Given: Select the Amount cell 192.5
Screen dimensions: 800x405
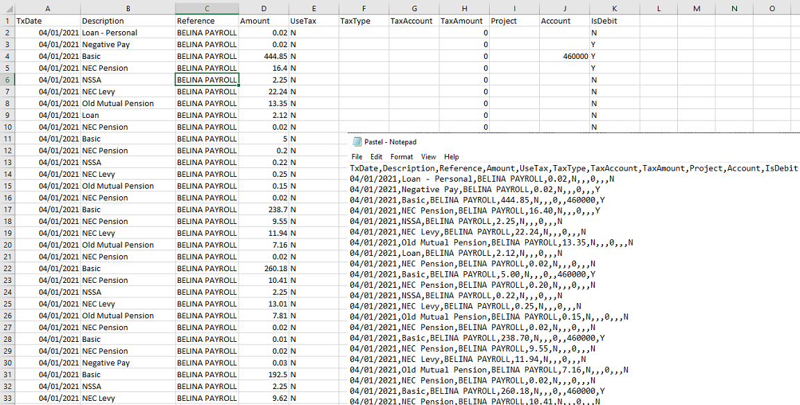Looking at the screenshot, I should pos(263,374).
